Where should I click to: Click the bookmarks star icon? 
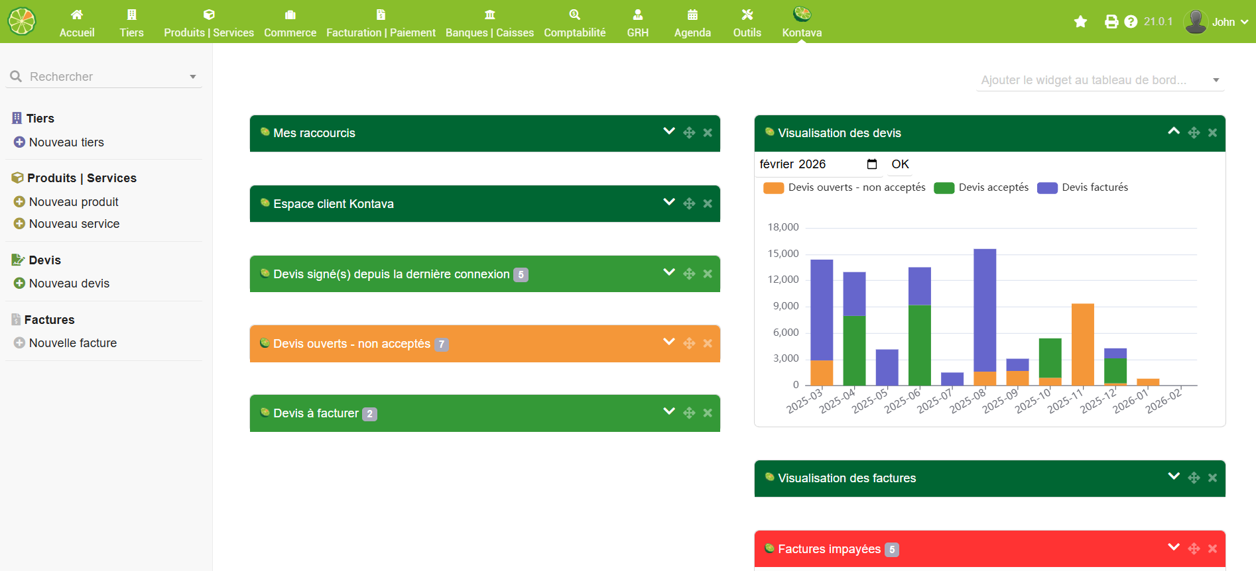(x=1080, y=22)
